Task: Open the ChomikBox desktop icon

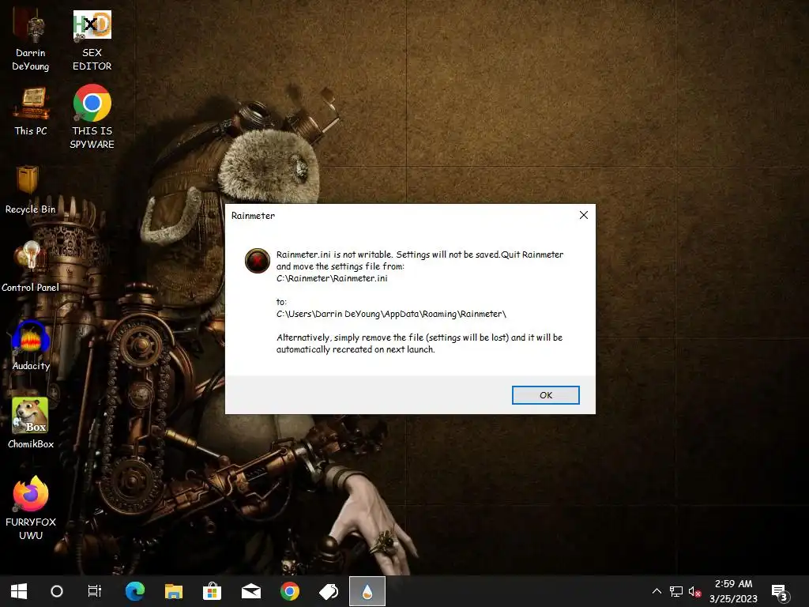Action: (31, 422)
